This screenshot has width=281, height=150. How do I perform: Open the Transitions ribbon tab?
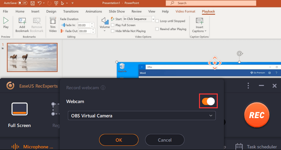coord(71,11)
